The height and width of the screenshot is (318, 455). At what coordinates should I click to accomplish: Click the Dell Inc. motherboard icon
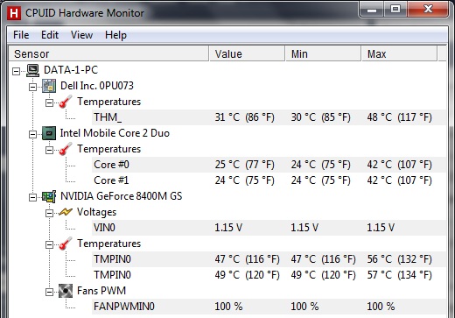49,86
